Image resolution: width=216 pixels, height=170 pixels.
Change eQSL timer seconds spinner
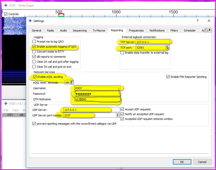click(x=72, y=82)
